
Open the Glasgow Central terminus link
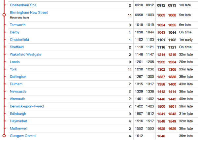(x=23, y=136)
